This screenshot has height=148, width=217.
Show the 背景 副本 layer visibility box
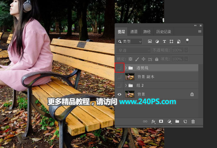[119, 76]
